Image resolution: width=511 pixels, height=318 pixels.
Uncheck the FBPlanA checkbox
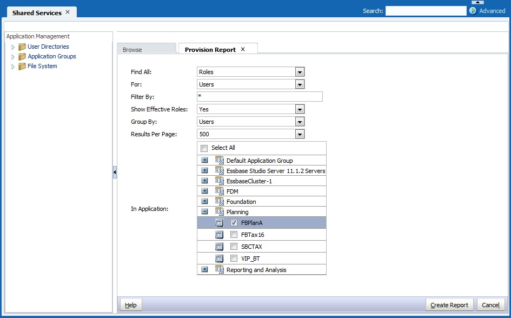pos(234,223)
